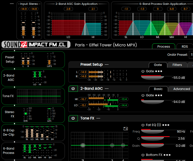Click the 6-Band ML gain value 9

(x=158, y=9)
